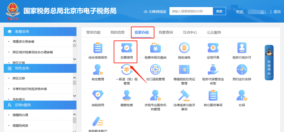The width and height of the screenshot is (284, 132).
Task: Click down arrow in 特色业务 list scrollbar
Action: click(74, 96)
